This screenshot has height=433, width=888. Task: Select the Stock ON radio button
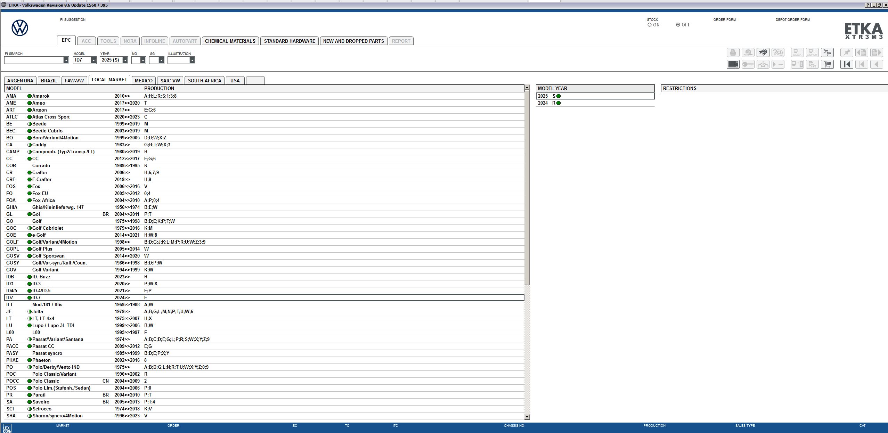649,25
